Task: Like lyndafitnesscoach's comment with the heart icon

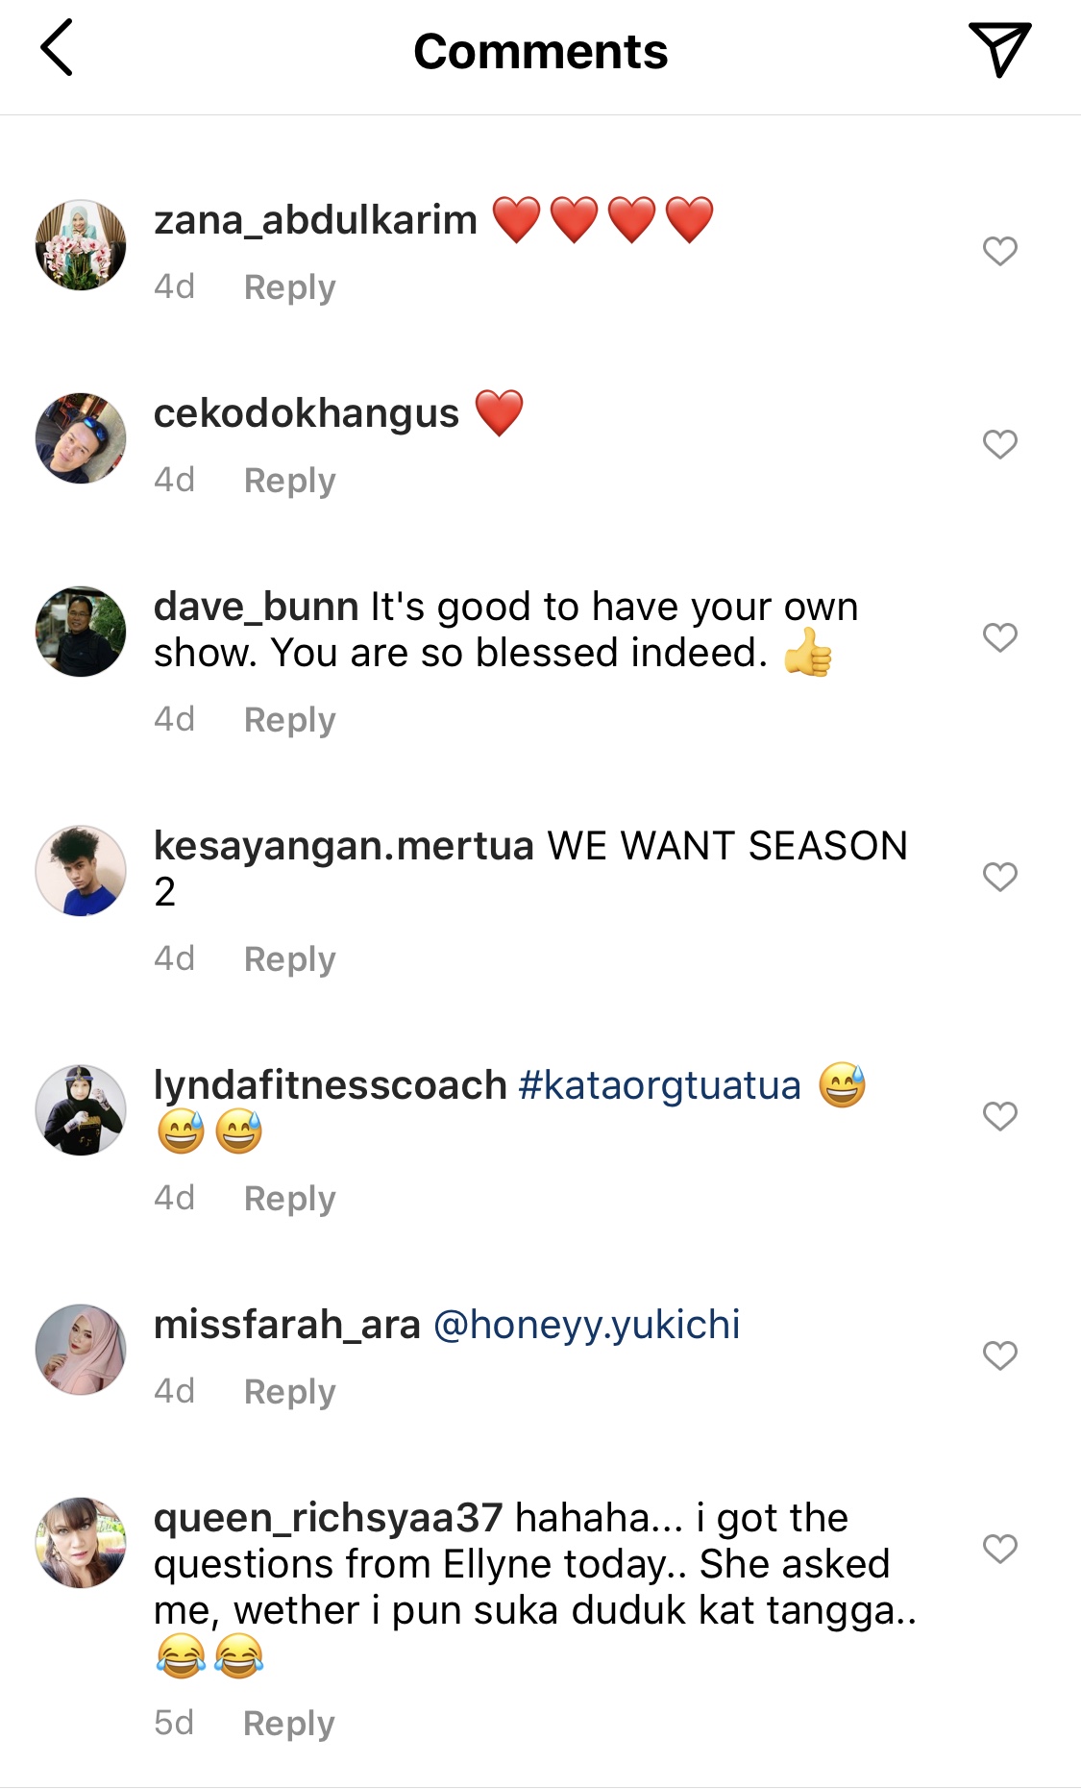Action: pyautogui.click(x=1000, y=1116)
